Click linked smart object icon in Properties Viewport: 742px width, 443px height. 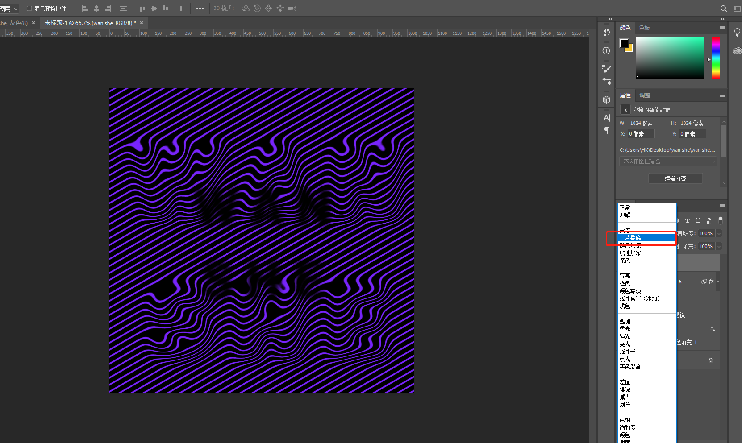(x=626, y=110)
